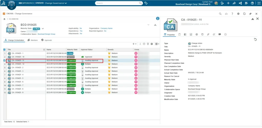This screenshot has height=128, width=262.
Task: Click Sanket Patil profile avatar
Action: 216,3
